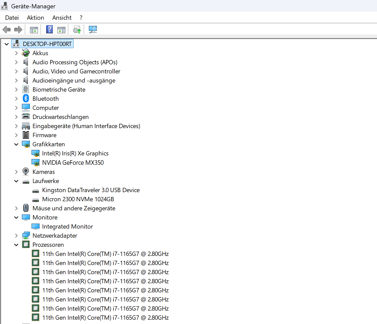Collapse the Laufwerke category

16,181
